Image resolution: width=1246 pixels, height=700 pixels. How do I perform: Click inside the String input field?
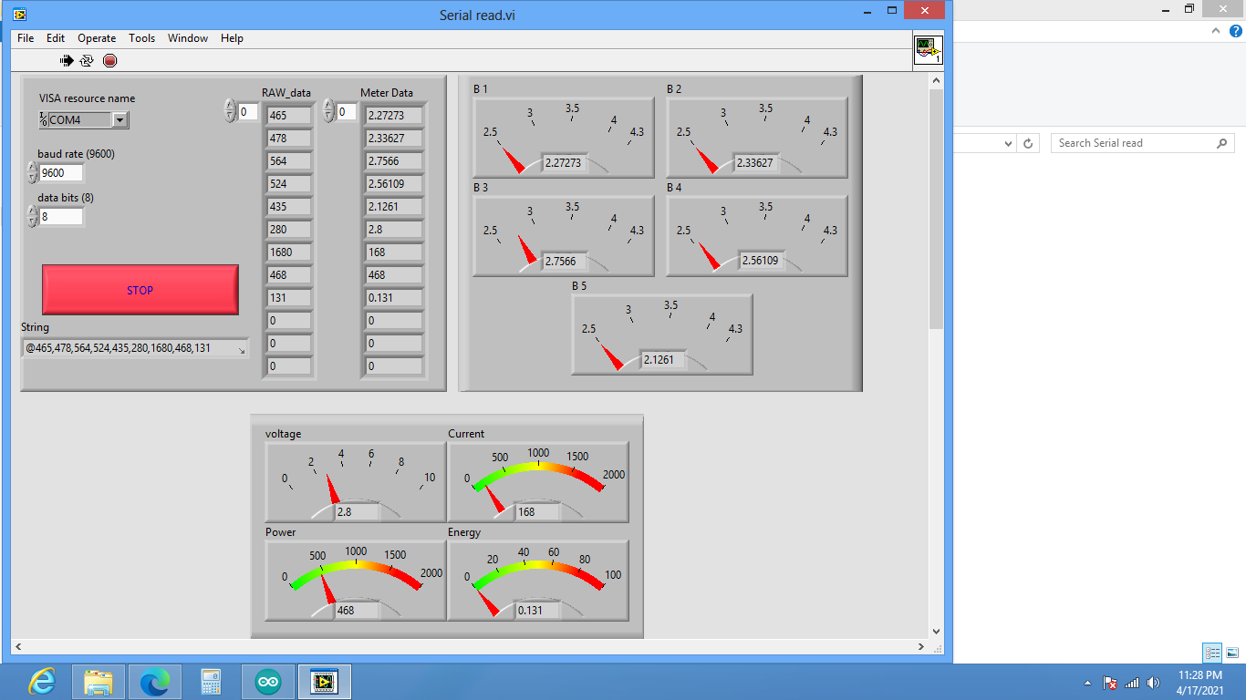[128, 347]
